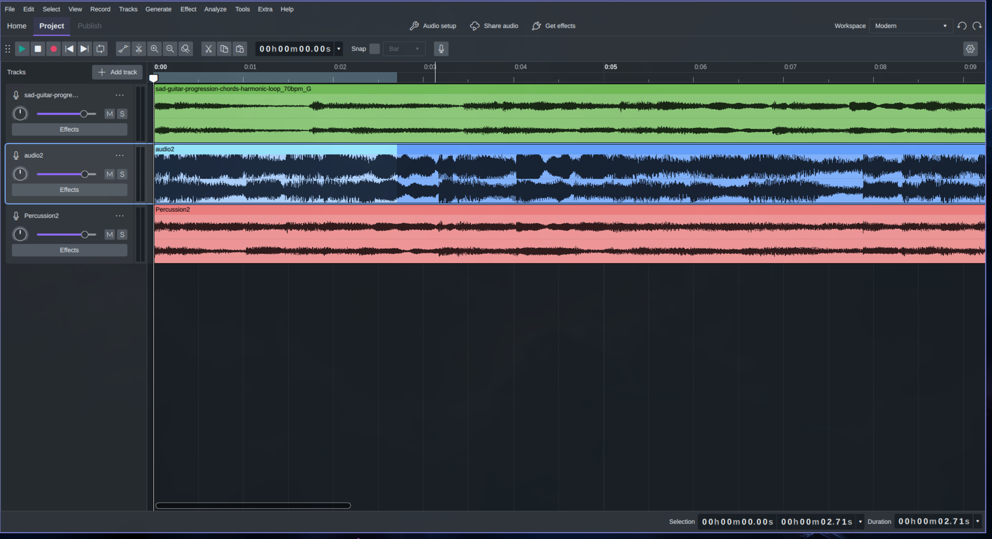Switch to the Home tab
992x539 pixels.
click(x=17, y=26)
